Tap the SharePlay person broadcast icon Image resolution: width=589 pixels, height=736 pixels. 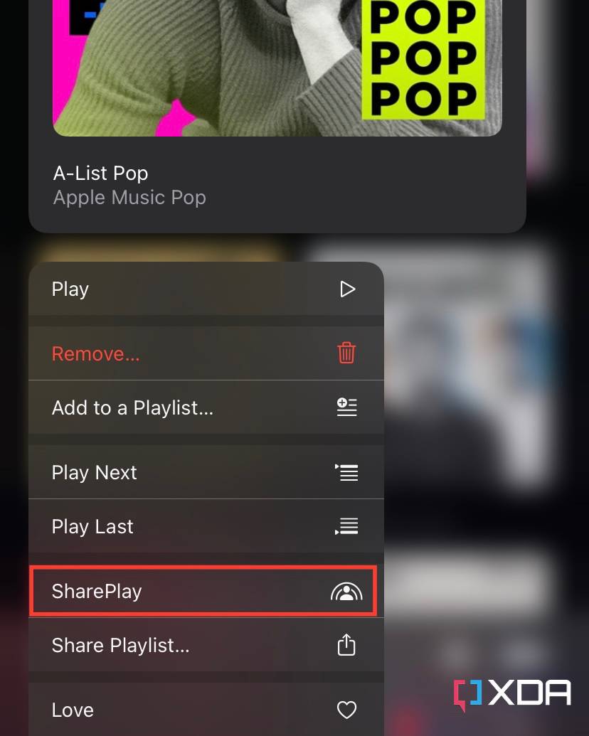coord(346,592)
